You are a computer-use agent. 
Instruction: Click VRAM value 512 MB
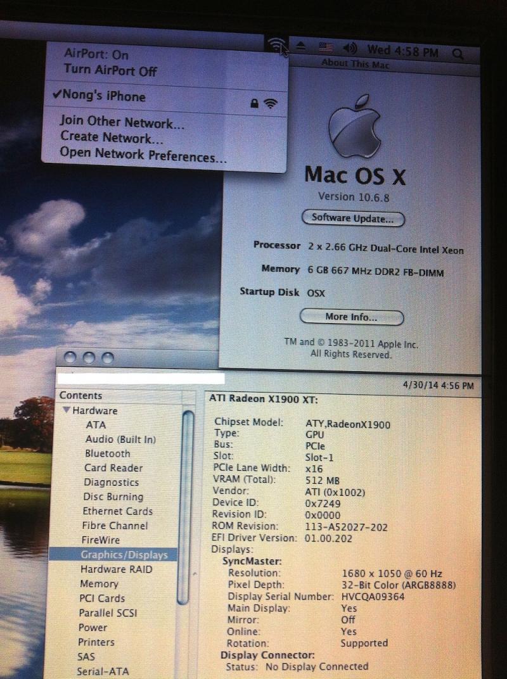[x=323, y=480]
